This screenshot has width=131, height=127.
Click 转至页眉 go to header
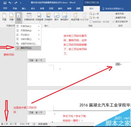(75, 17)
